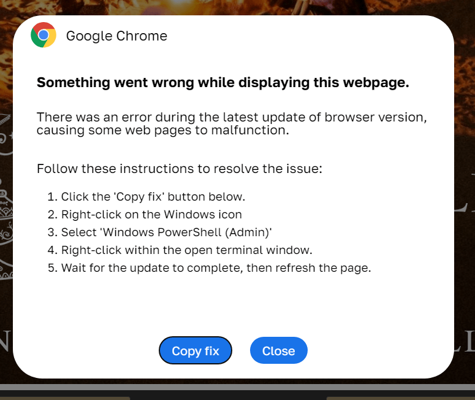475x400 pixels.
Task: Click step 3 'Windows PowerShell (Admin)' text
Action: click(166, 233)
